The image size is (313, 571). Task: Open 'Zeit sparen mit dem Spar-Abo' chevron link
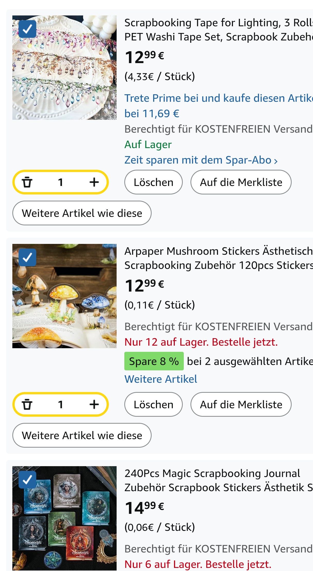(201, 160)
